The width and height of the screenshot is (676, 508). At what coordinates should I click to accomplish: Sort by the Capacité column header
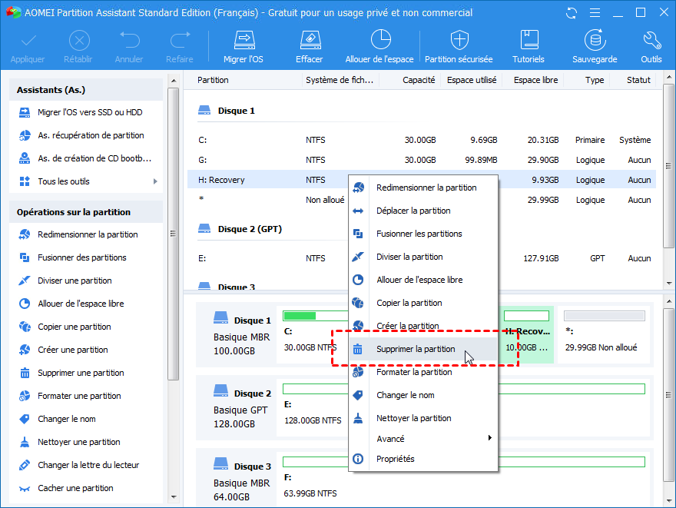pyautogui.click(x=419, y=80)
